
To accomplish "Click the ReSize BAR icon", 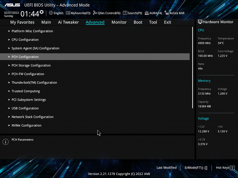I will 167,13.
